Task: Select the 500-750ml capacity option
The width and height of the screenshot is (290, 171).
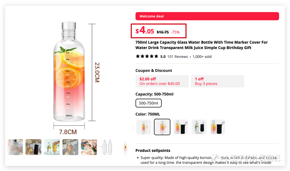Action: (148, 103)
